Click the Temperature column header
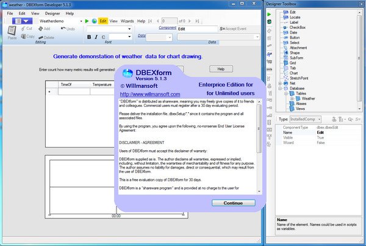Viewport: 366px width, 246px height. click(x=102, y=85)
